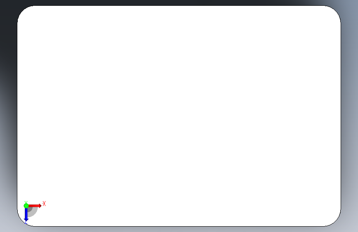Select the straight bottom edge of the plate

(179, 226)
